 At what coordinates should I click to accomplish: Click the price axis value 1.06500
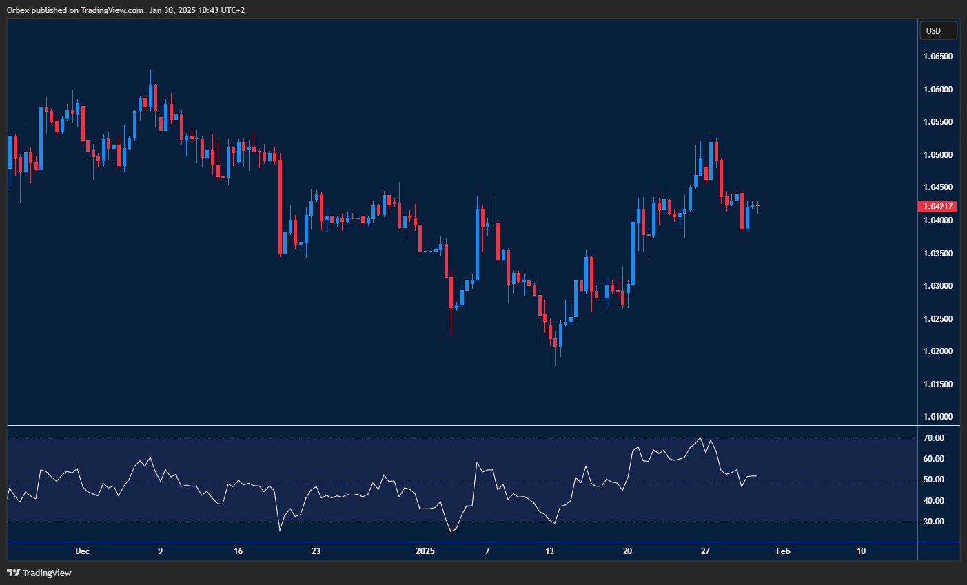938,57
